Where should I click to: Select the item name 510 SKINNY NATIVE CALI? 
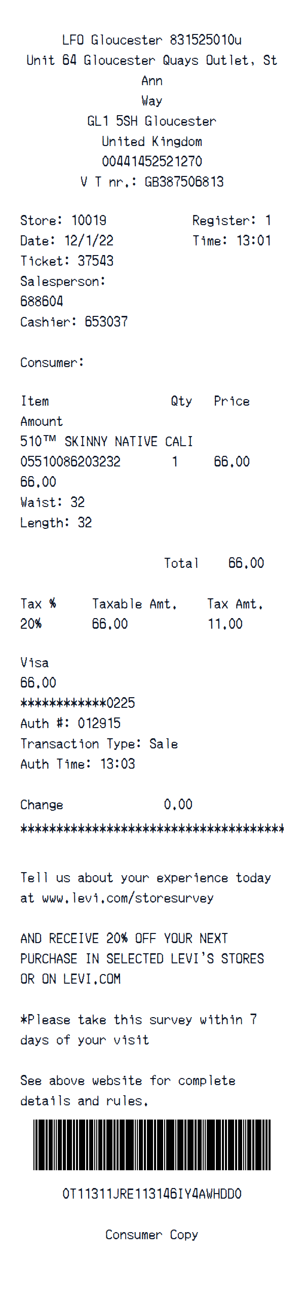pos(106,441)
